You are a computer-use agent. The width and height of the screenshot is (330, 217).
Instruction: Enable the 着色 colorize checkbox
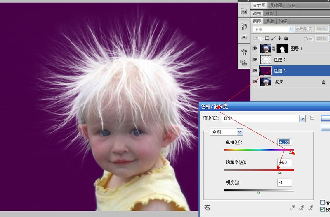tap(322, 202)
